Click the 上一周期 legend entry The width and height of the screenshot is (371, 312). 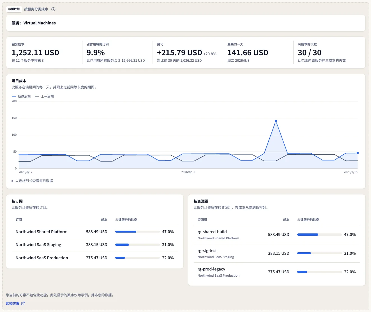click(44, 97)
